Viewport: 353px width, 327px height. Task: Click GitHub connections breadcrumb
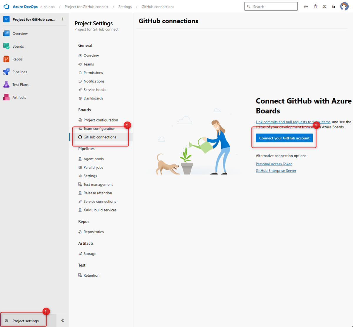coord(158,6)
